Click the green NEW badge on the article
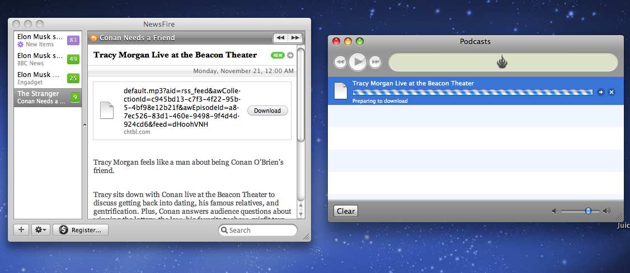630x273 pixels. point(277,55)
